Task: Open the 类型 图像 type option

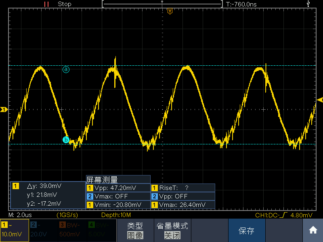Action: click(x=135, y=230)
